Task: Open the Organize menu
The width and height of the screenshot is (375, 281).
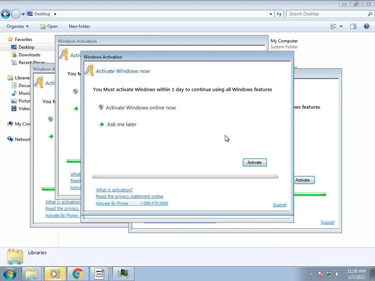Action: [18, 26]
